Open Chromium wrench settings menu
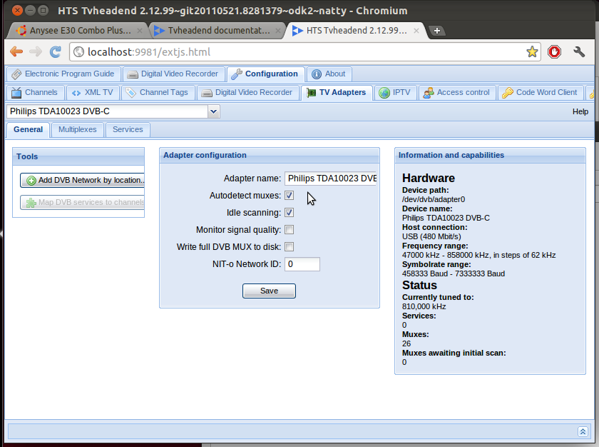The image size is (599, 447). click(x=579, y=51)
